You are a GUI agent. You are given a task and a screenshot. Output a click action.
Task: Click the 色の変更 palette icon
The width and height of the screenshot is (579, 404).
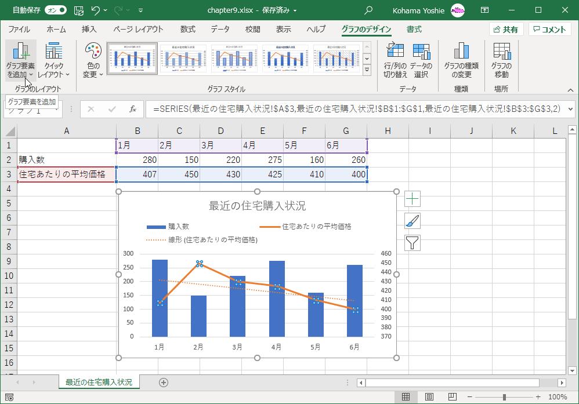click(x=93, y=51)
